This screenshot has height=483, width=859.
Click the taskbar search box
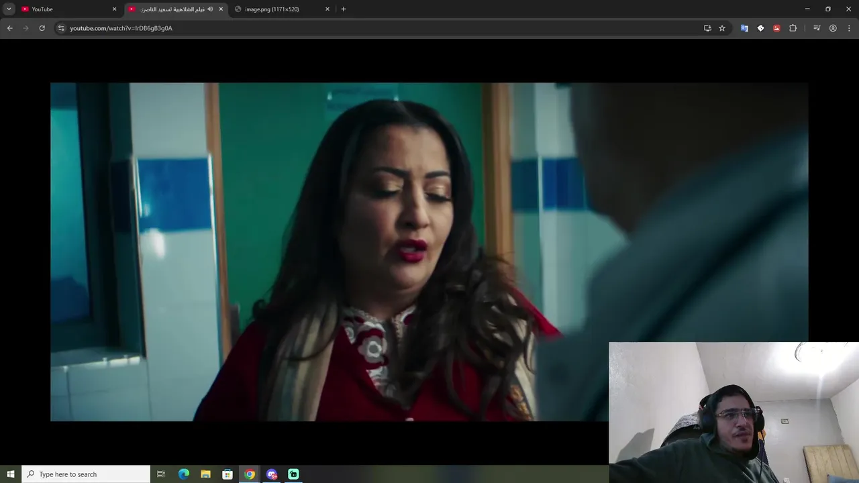coord(86,474)
